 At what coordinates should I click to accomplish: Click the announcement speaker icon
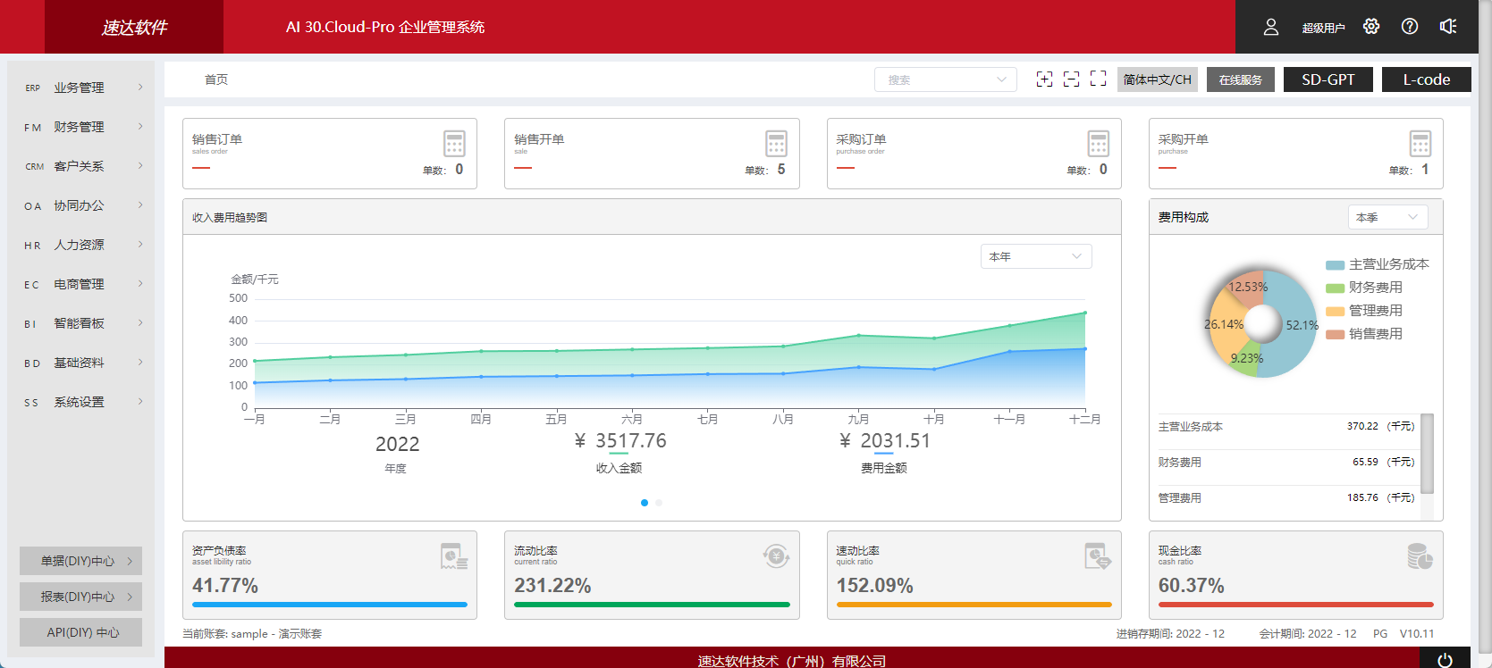pyautogui.click(x=1448, y=27)
